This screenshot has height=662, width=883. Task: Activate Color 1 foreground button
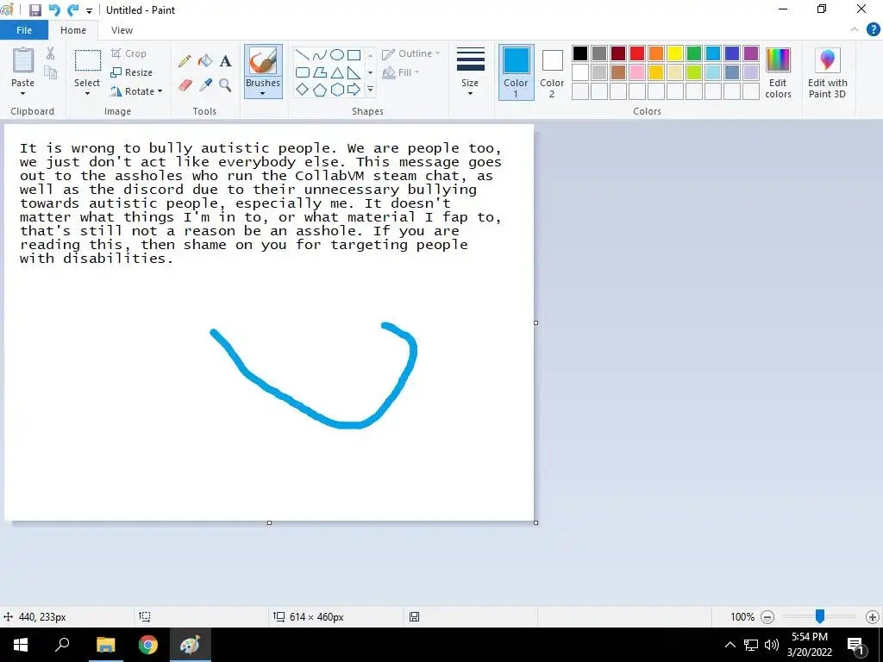point(516,72)
